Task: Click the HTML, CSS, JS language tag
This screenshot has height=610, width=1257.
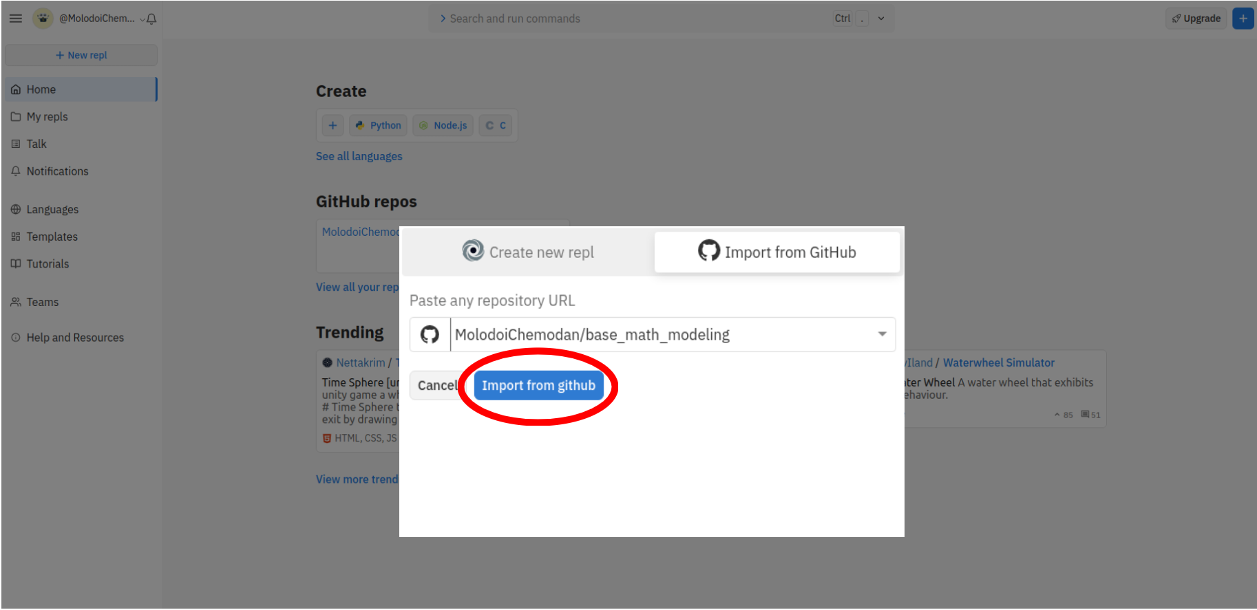Action: tap(360, 438)
